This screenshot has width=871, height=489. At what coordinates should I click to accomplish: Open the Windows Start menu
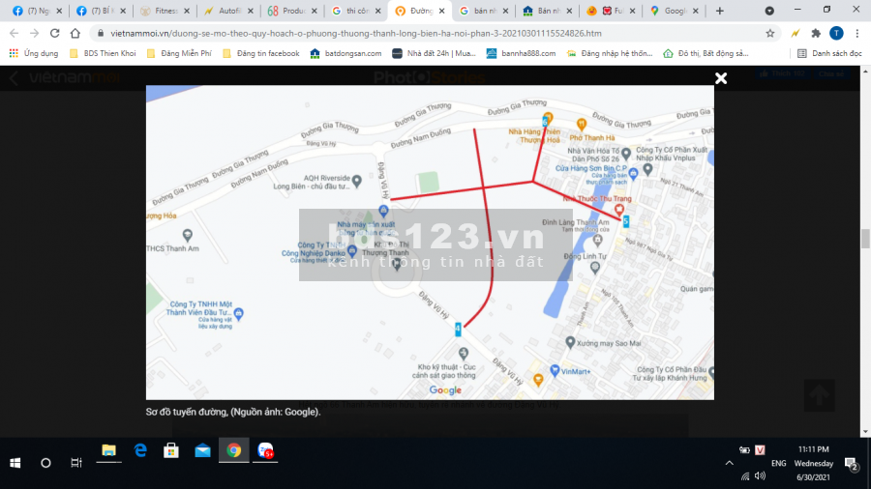15,463
